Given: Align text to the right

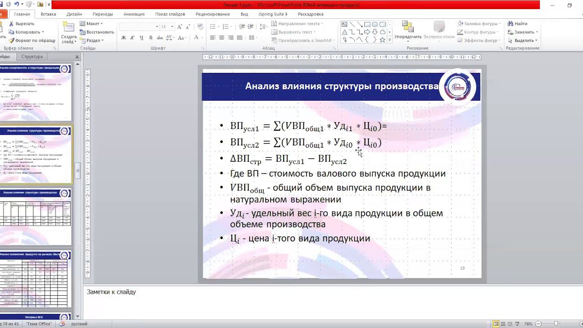Looking at the screenshot, I should point(231,38).
